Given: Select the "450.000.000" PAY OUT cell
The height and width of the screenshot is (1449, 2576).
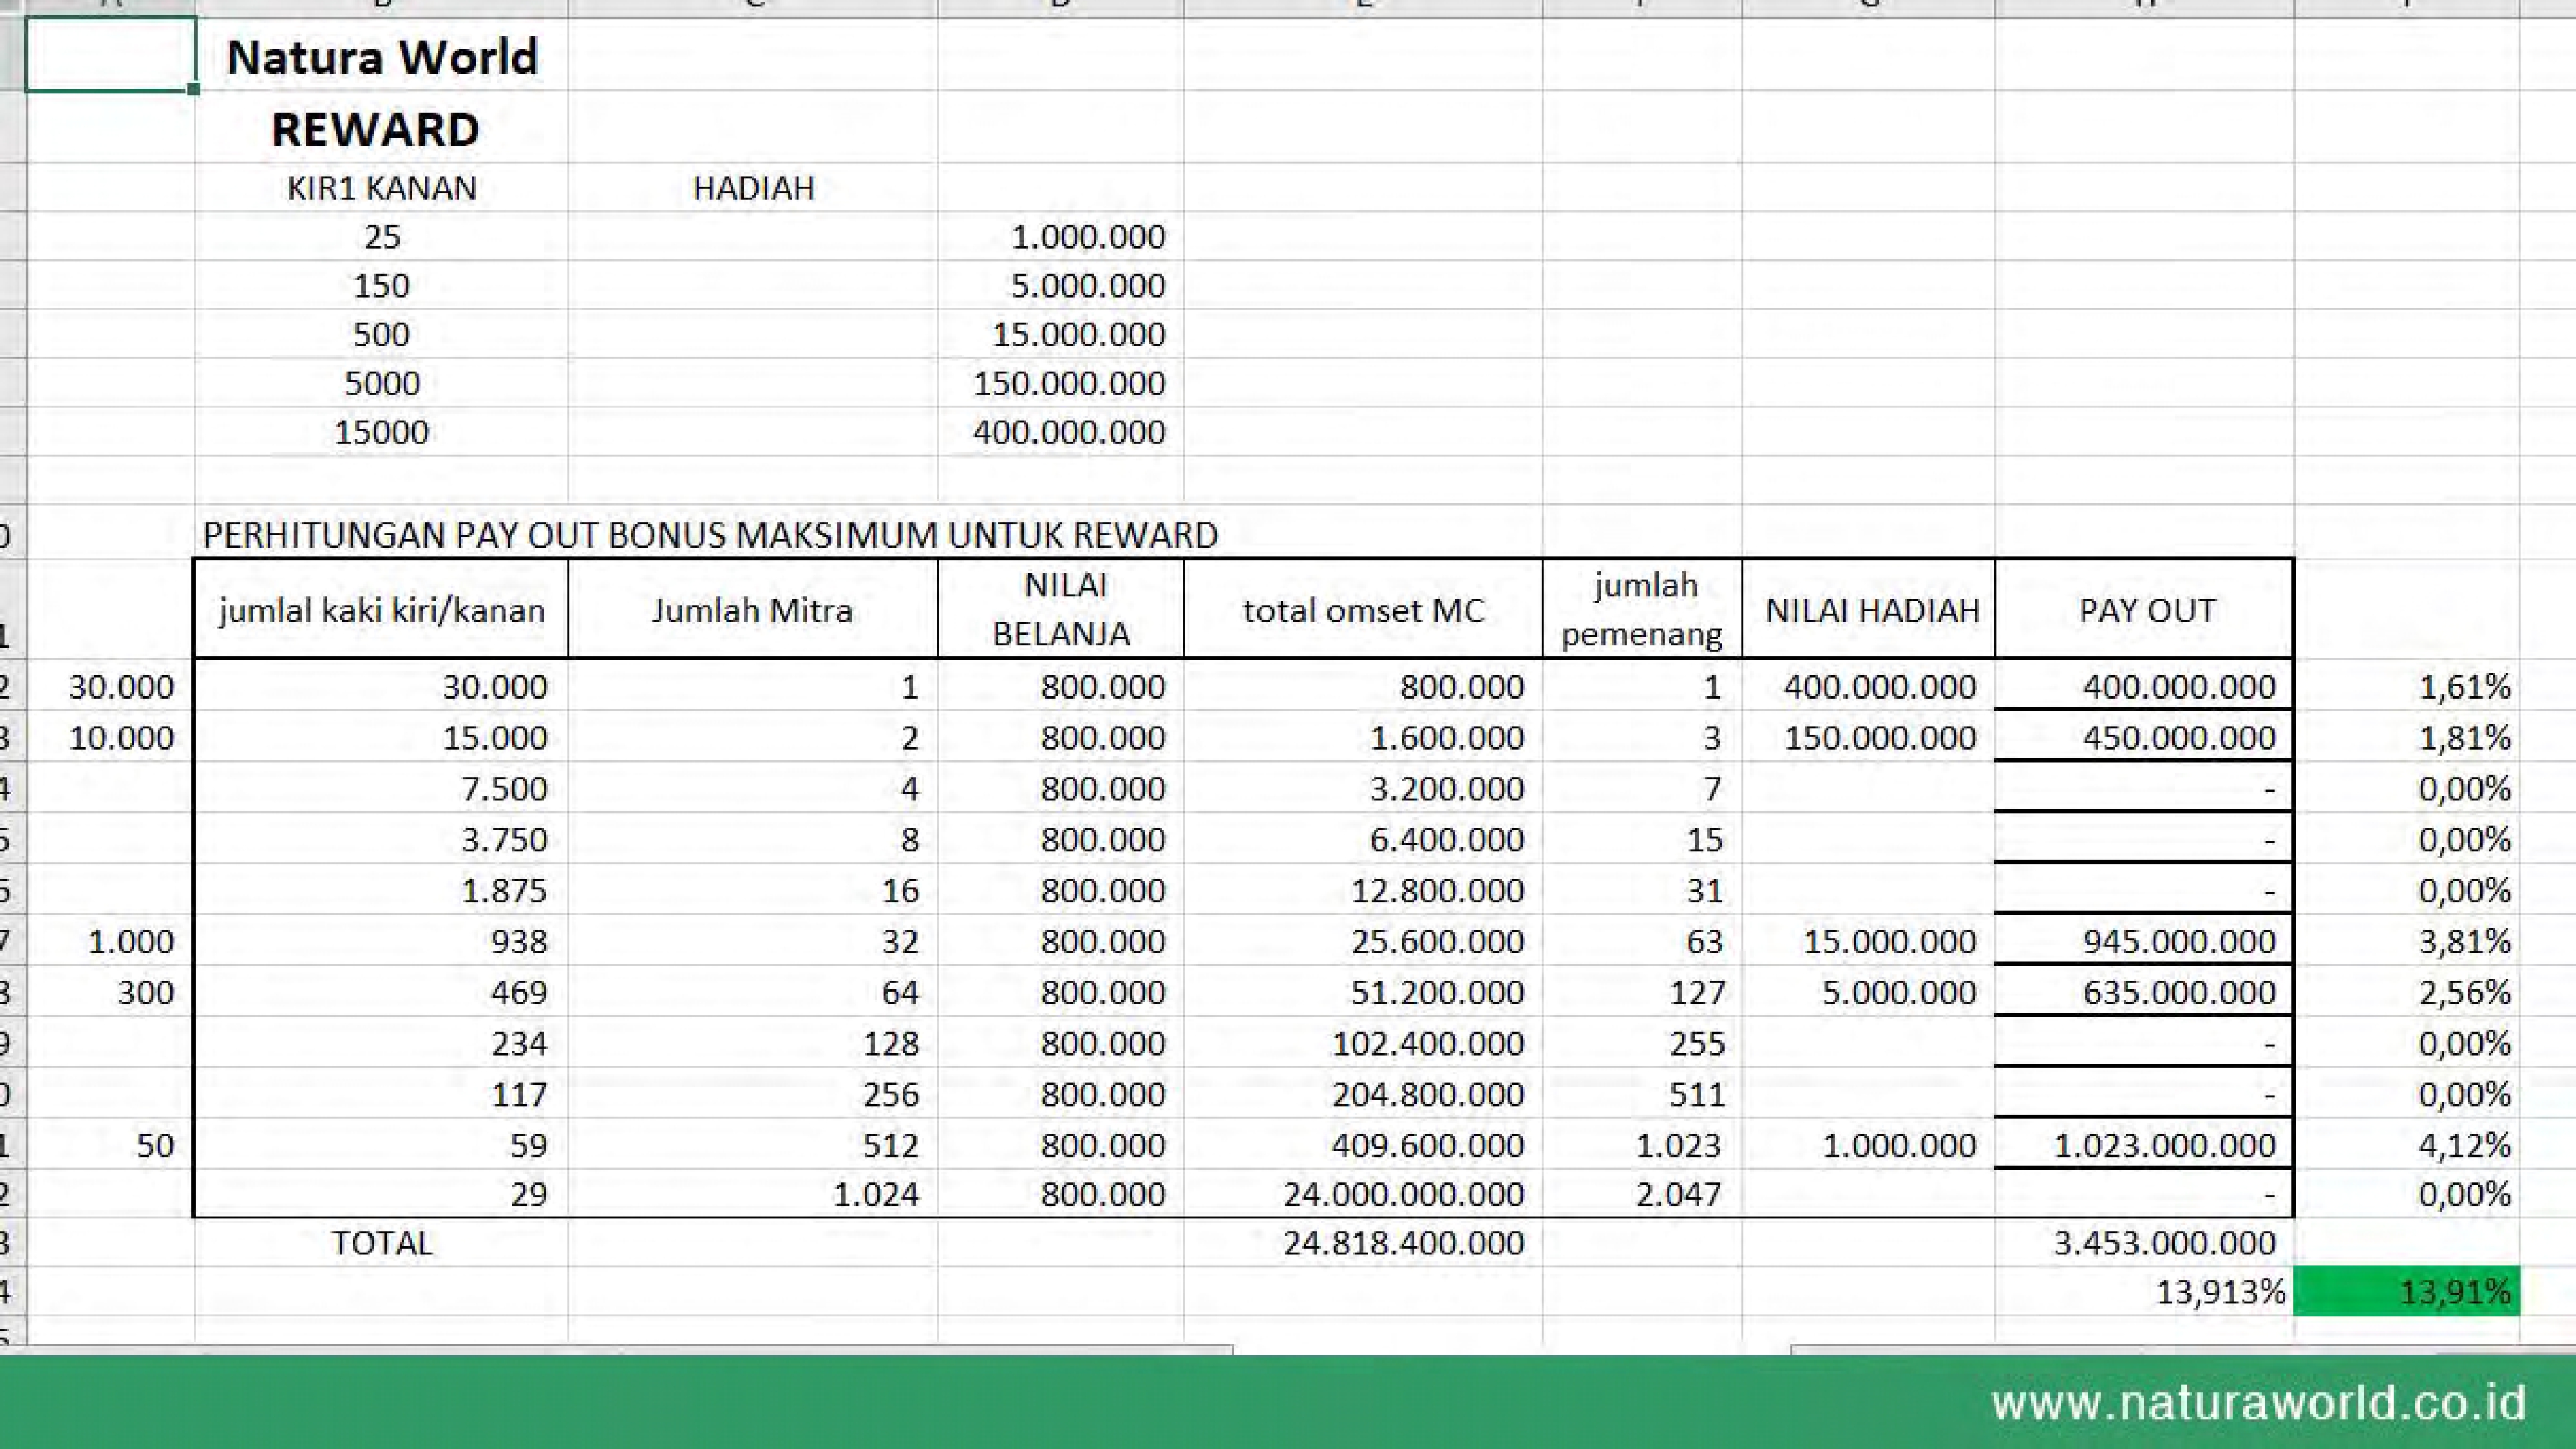Looking at the screenshot, I should 2144,738.
